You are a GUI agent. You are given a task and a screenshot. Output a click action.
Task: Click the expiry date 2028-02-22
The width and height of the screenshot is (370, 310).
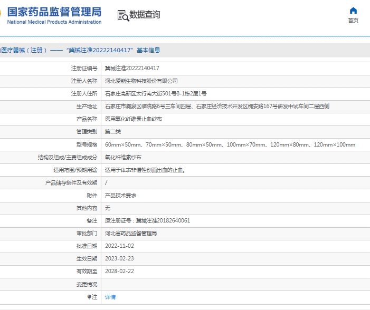(x=119, y=272)
